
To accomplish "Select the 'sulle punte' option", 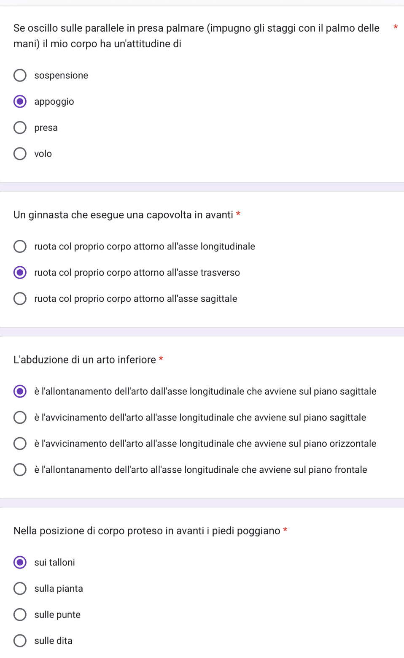I will click(20, 615).
